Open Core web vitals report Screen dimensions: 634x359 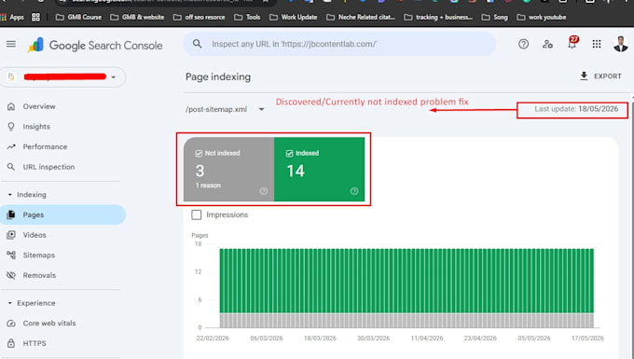point(49,323)
